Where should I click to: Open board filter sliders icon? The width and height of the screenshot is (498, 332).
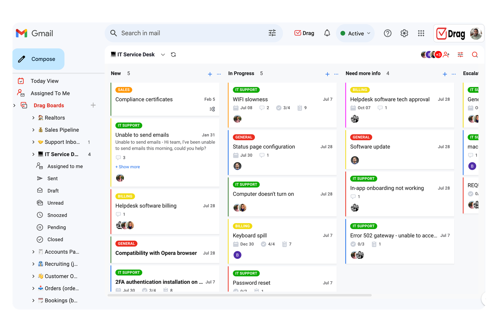coord(460,55)
